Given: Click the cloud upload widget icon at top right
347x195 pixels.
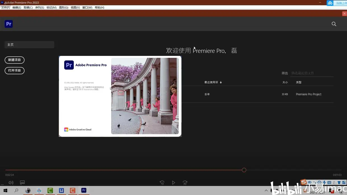Looking at the screenshot, I should coord(330,3).
